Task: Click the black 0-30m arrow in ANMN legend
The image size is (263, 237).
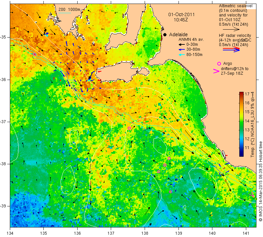Action: pos(182,45)
